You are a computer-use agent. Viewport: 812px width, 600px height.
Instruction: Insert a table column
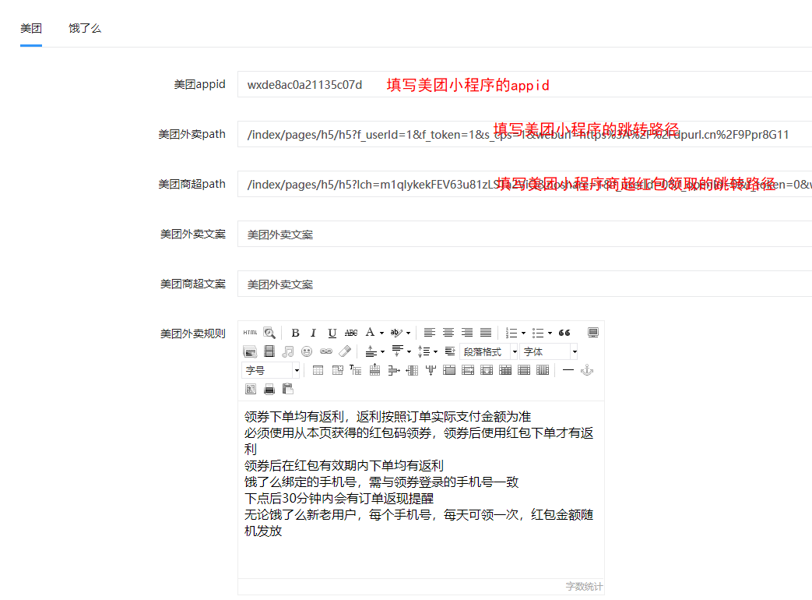point(412,370)
